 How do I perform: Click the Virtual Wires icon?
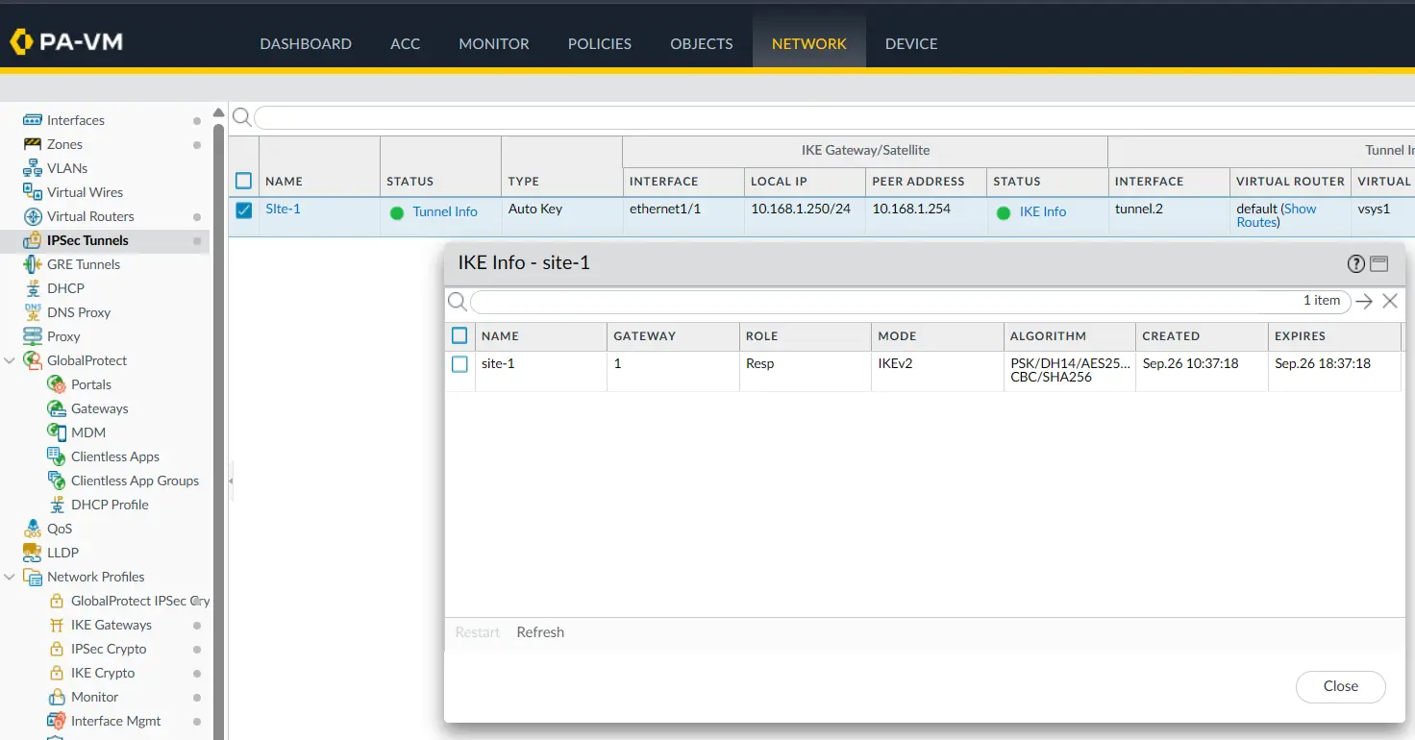(33, 192)
